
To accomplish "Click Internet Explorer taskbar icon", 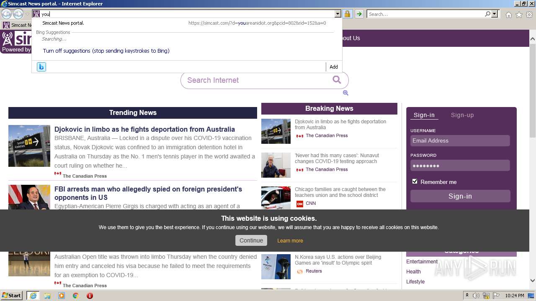I will (33, 296).
